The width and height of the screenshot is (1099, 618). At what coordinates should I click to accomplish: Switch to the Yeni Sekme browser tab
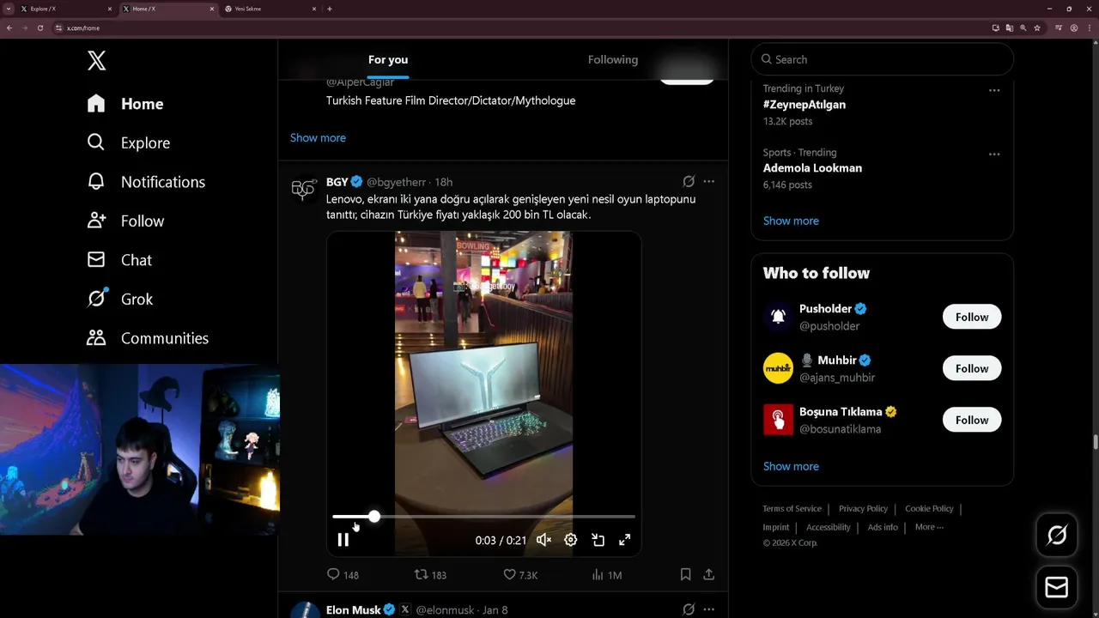pyautogui.click(x=271, y=9)
